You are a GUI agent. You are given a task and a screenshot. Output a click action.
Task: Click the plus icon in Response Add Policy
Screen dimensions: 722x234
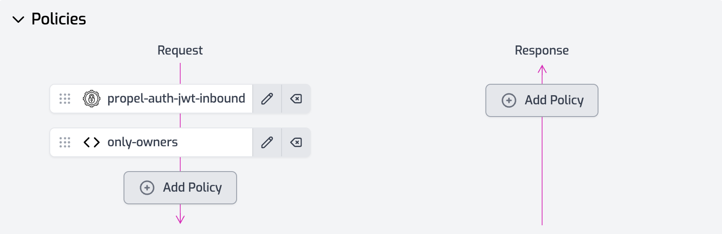pos(509,100)
